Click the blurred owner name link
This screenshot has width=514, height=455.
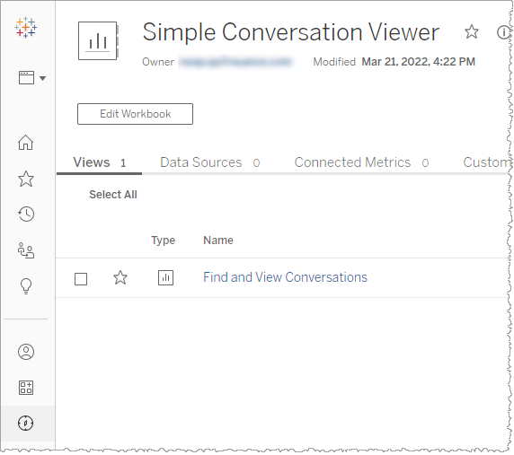click(235, 62)
